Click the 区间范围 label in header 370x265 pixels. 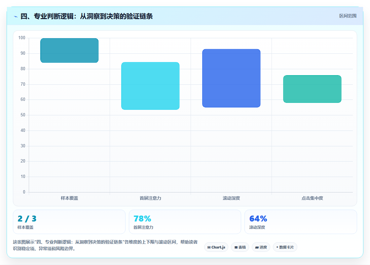coord(348,16)
